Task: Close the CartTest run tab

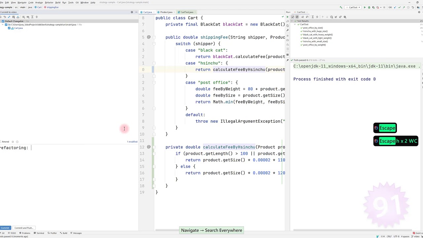Action: [307, 12]
